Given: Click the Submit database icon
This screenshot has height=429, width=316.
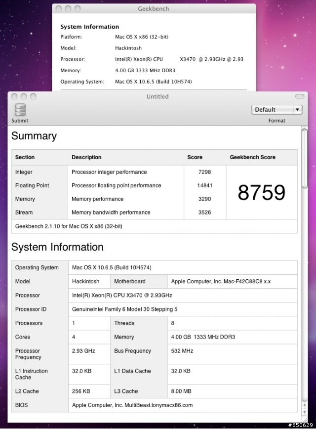Looking at the screenshot, I should click(20, 109).
